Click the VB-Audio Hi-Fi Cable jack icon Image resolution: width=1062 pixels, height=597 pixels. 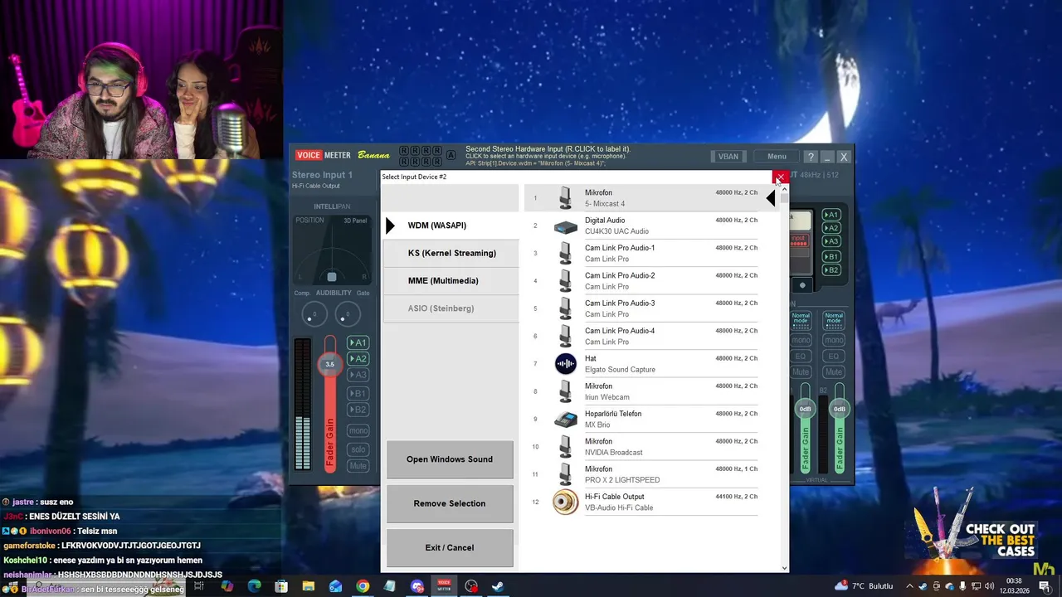tap(566, 502)
